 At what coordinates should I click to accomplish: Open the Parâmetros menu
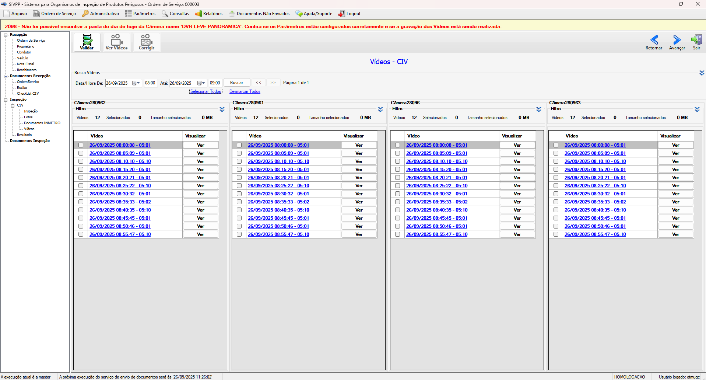point(140,14)
